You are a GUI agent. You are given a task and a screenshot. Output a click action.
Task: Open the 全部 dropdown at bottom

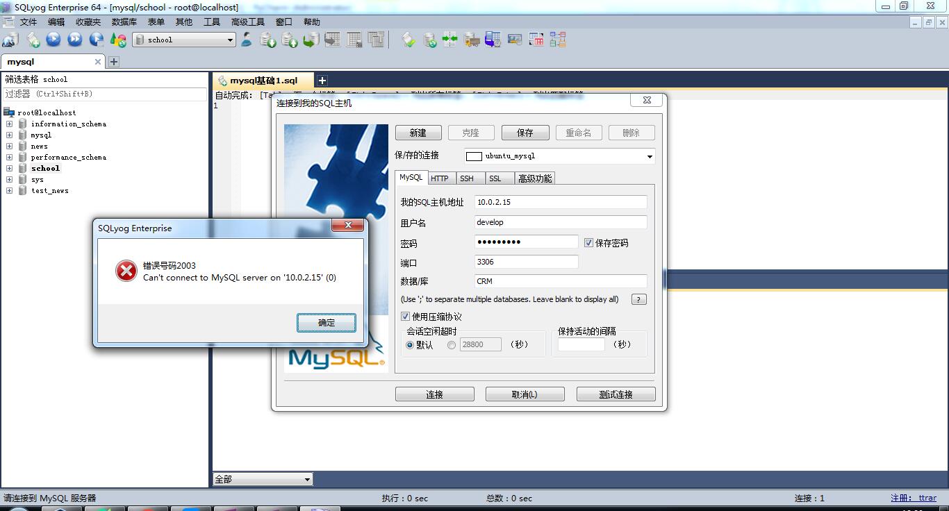pos(307,479)
